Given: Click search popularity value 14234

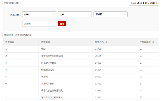Looking at the screenshot, I should (98, 70).
